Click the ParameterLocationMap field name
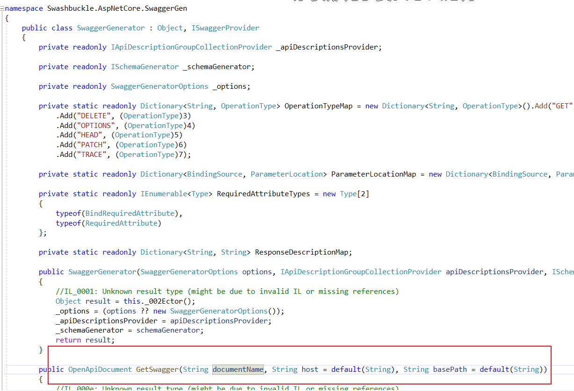Image resolution: width=574 pixels, height=391 pixels. click(373, 174)
